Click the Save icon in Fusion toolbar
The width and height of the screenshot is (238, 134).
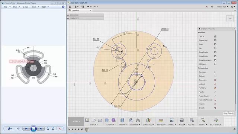[83, 7]
